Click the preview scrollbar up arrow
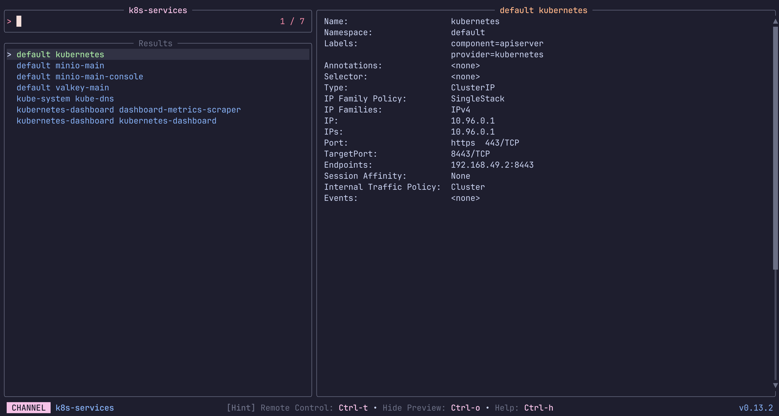This screenshot has height=416, width=779. point(775,21)
